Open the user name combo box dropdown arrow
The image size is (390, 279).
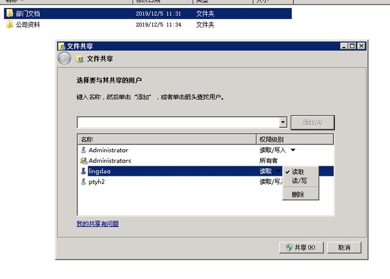click(283, 122)
